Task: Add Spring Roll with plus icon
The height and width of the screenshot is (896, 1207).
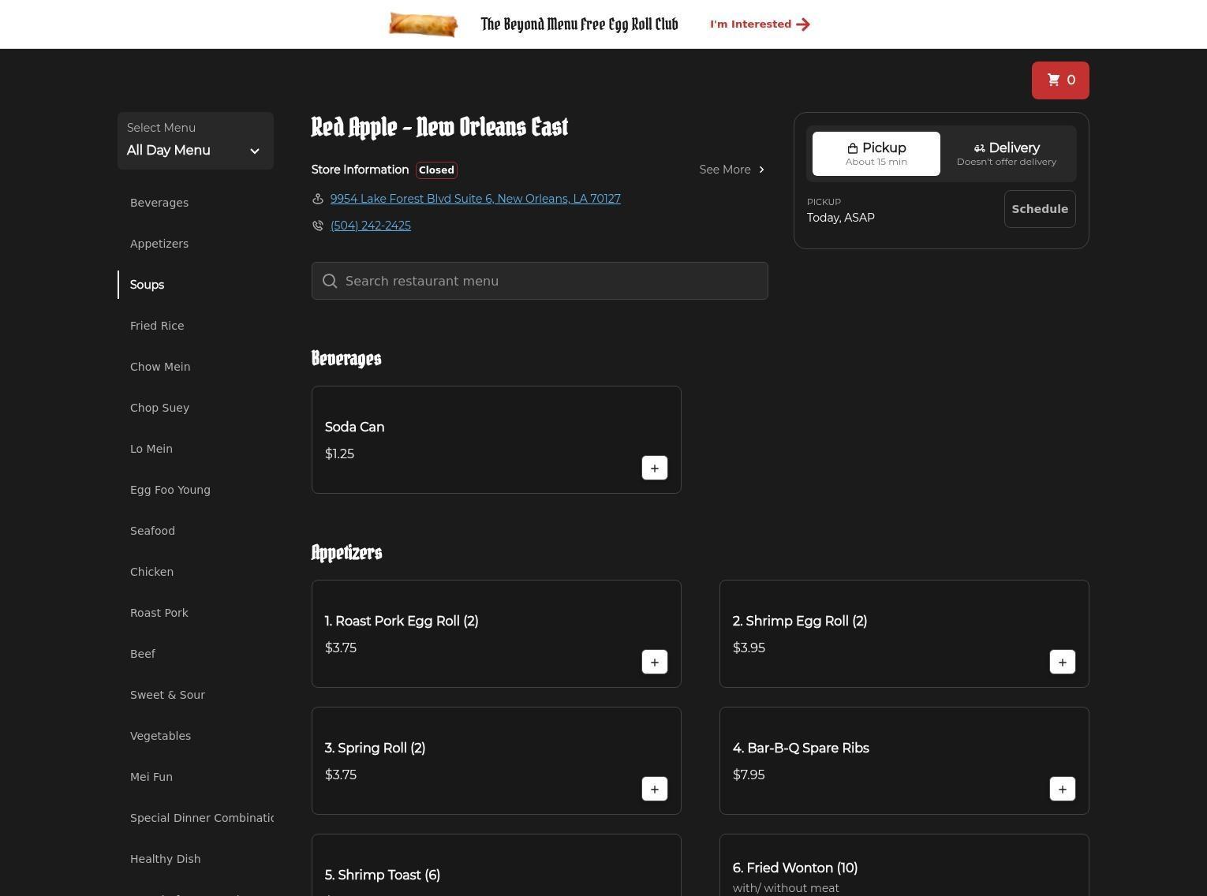Action: pos(654,789)
